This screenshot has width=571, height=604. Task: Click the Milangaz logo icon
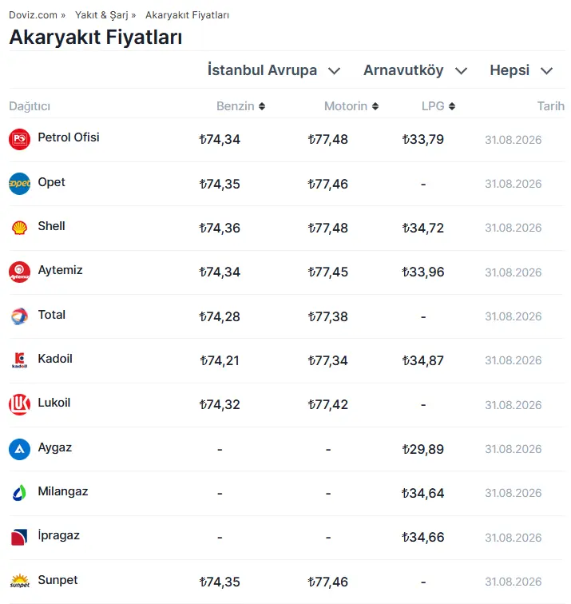pyautogui.click(x=19, y=493)
